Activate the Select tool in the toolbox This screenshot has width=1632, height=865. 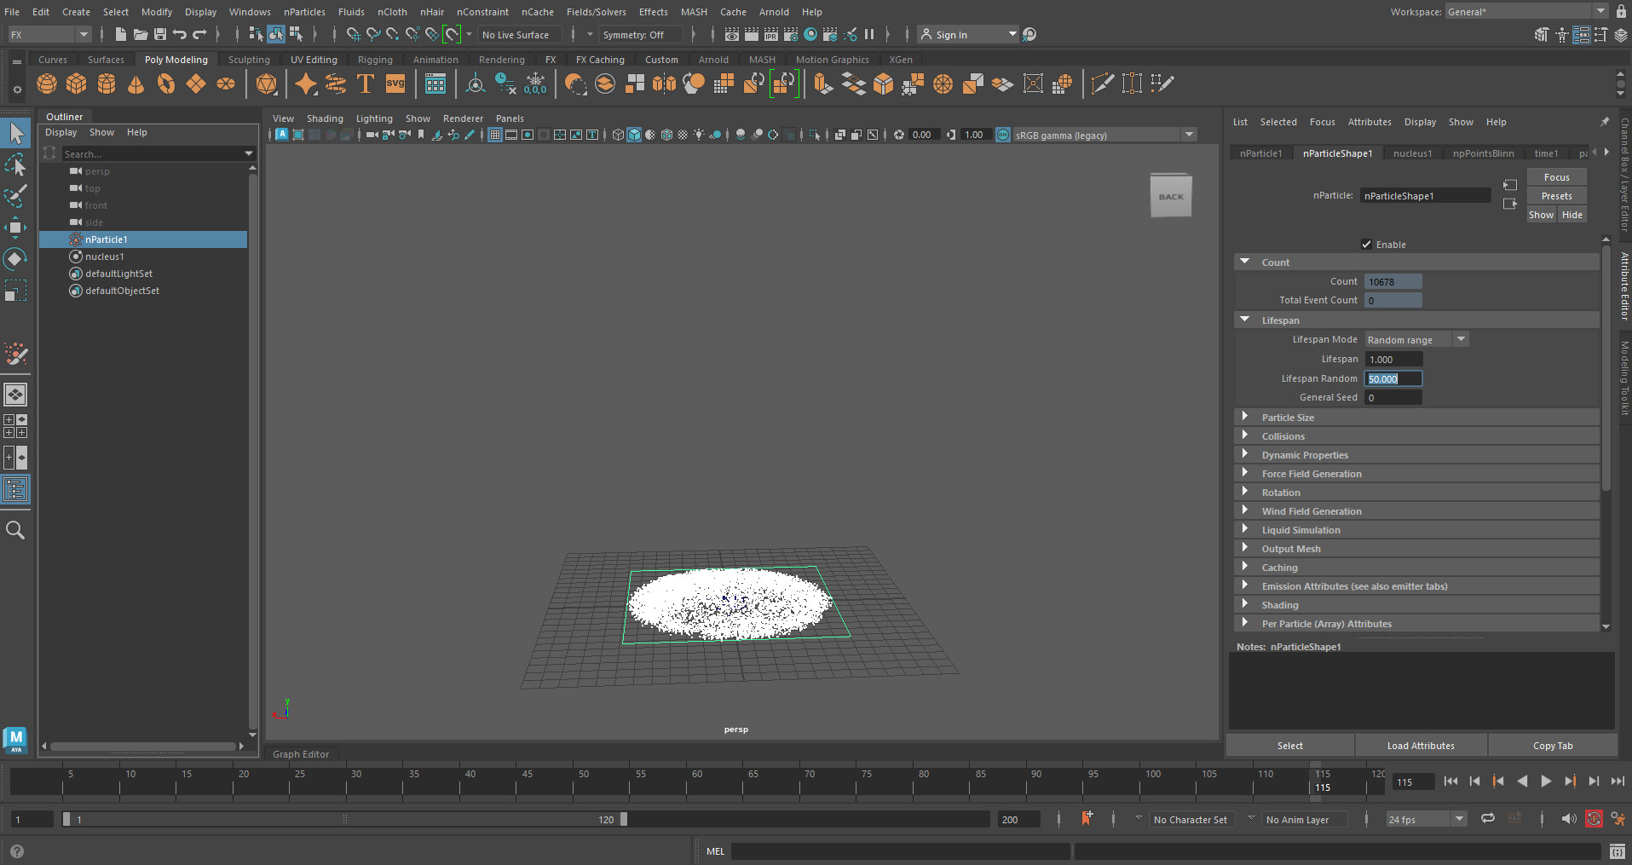click(15, 132)
